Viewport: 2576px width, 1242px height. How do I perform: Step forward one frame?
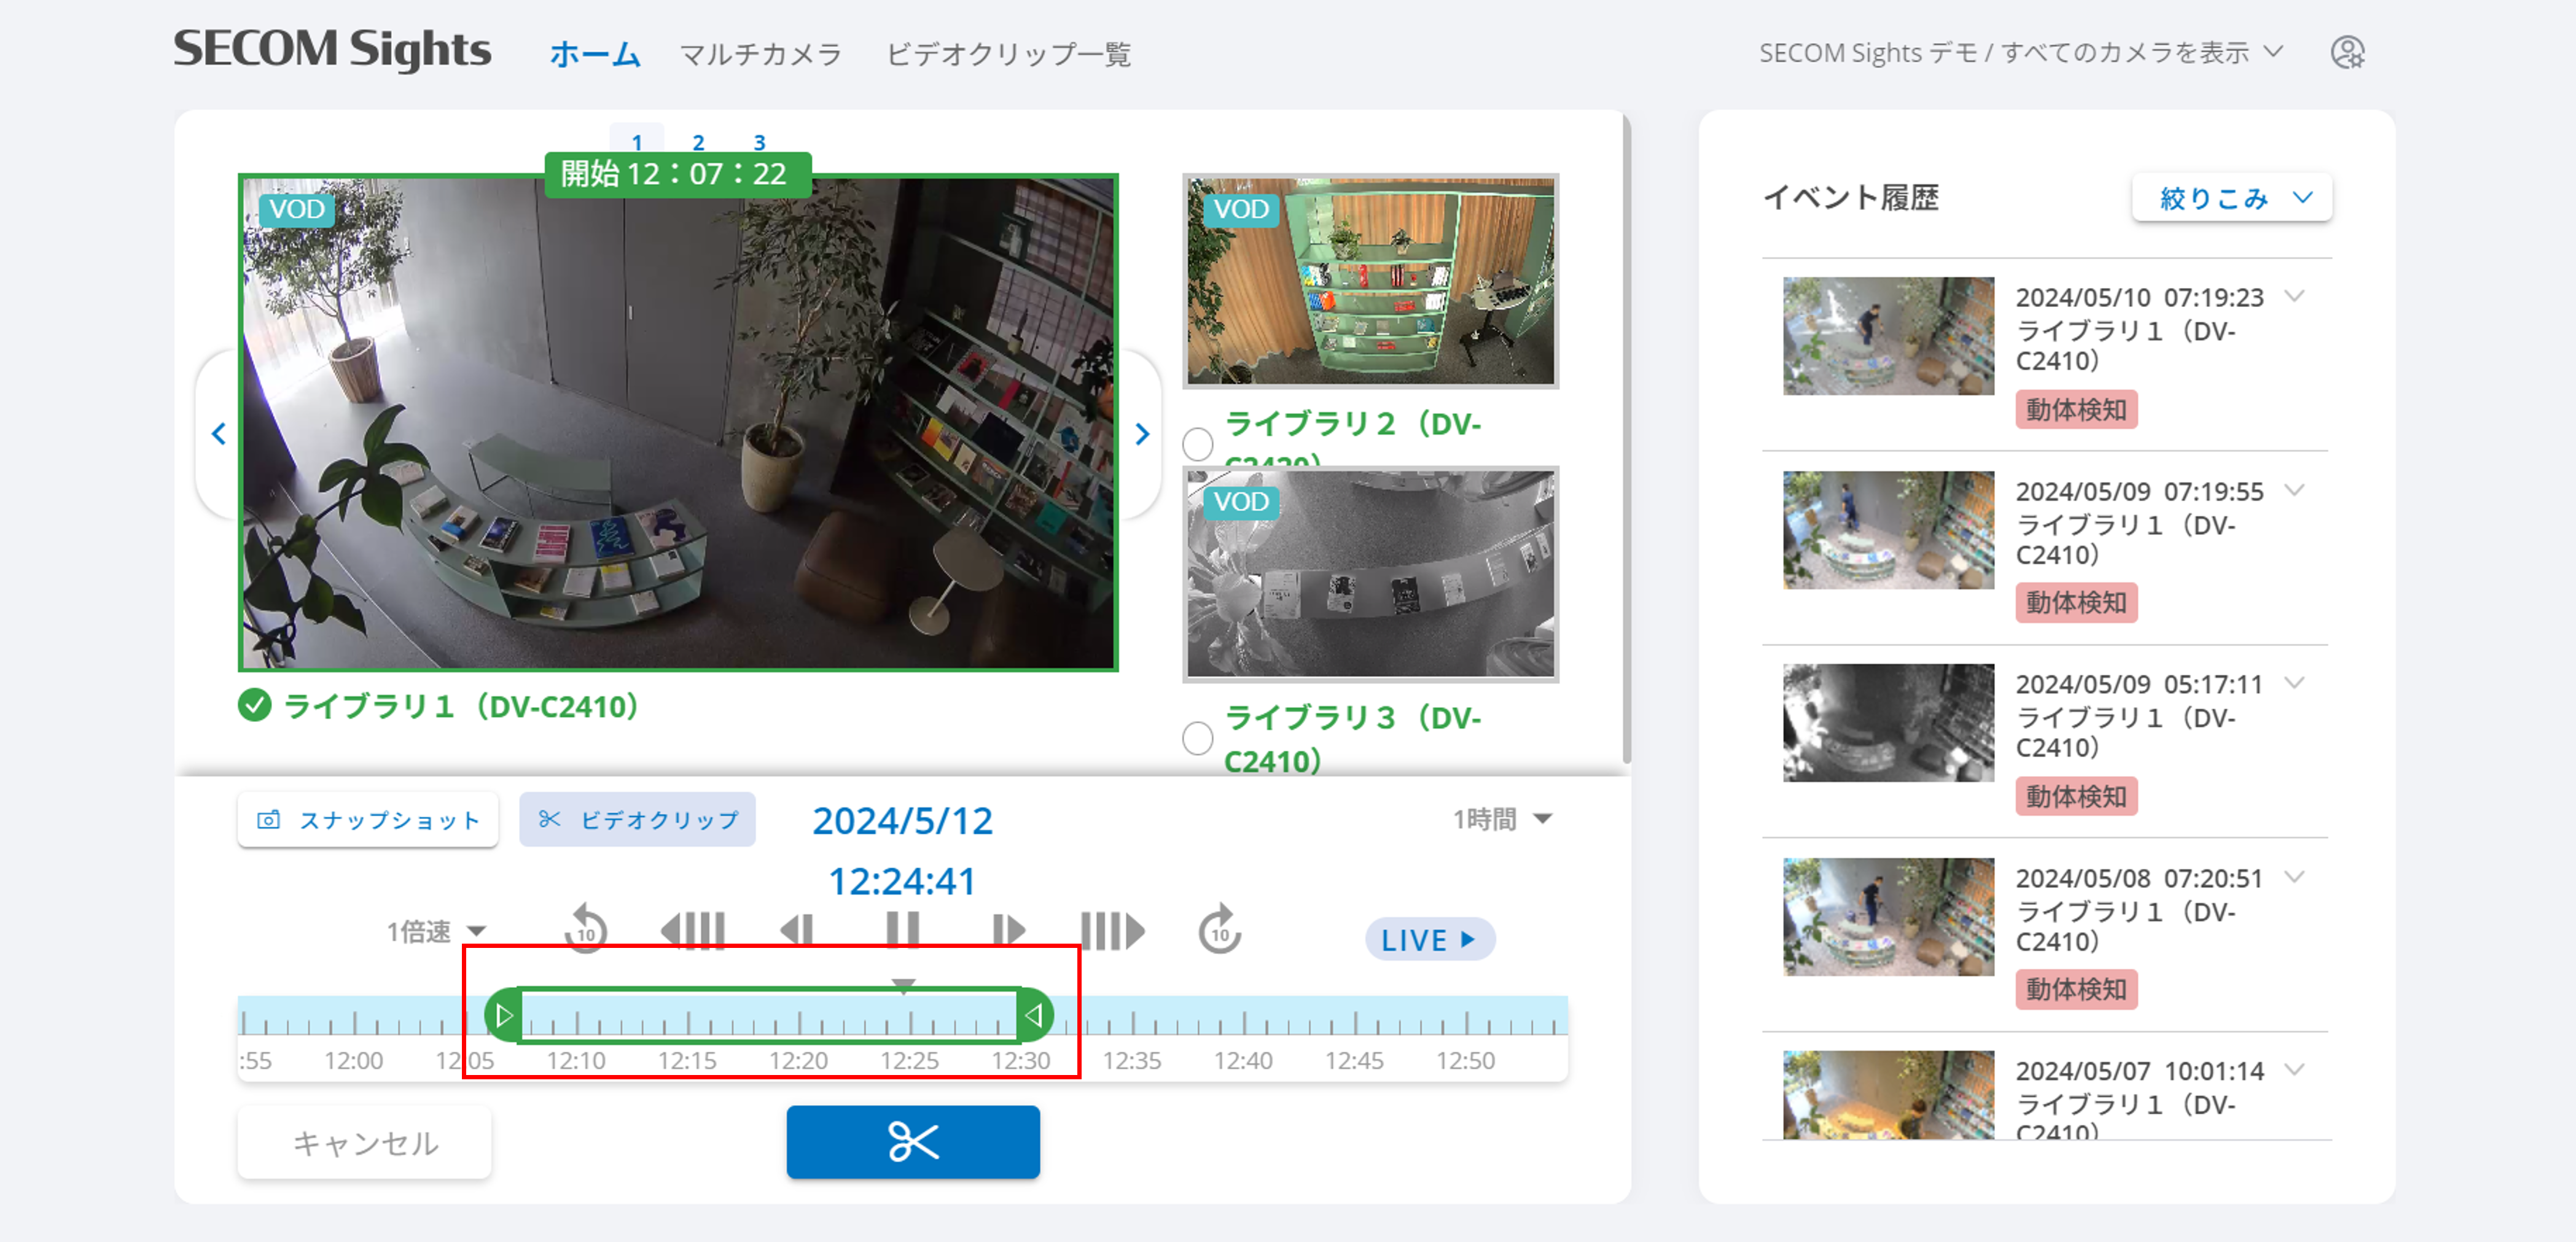pos(1008,930)
